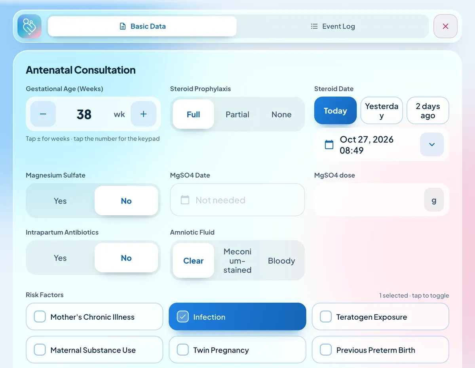This screenshot has width=475, height=368.
Task: Click the close X icon
Action: (x=445, y=27)
